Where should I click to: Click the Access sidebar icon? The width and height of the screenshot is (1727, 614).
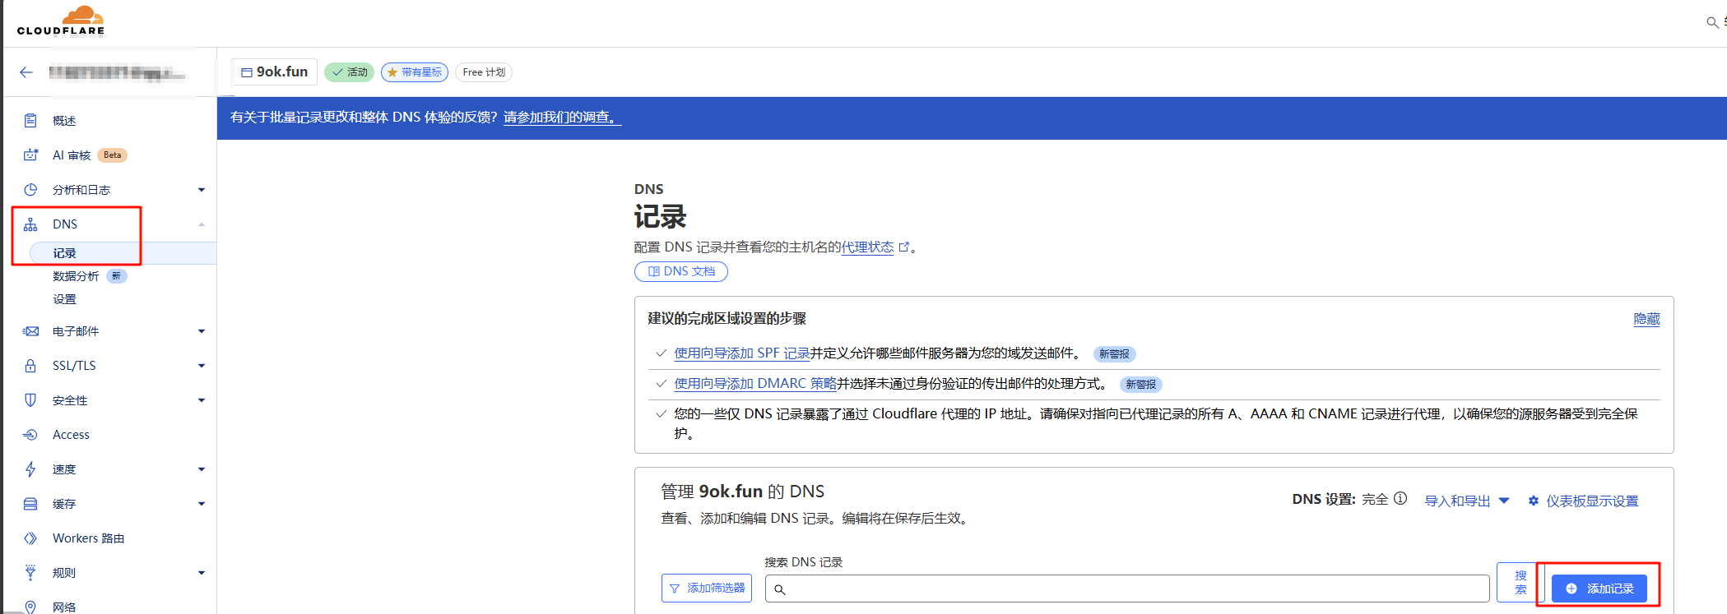click(30, 435)
